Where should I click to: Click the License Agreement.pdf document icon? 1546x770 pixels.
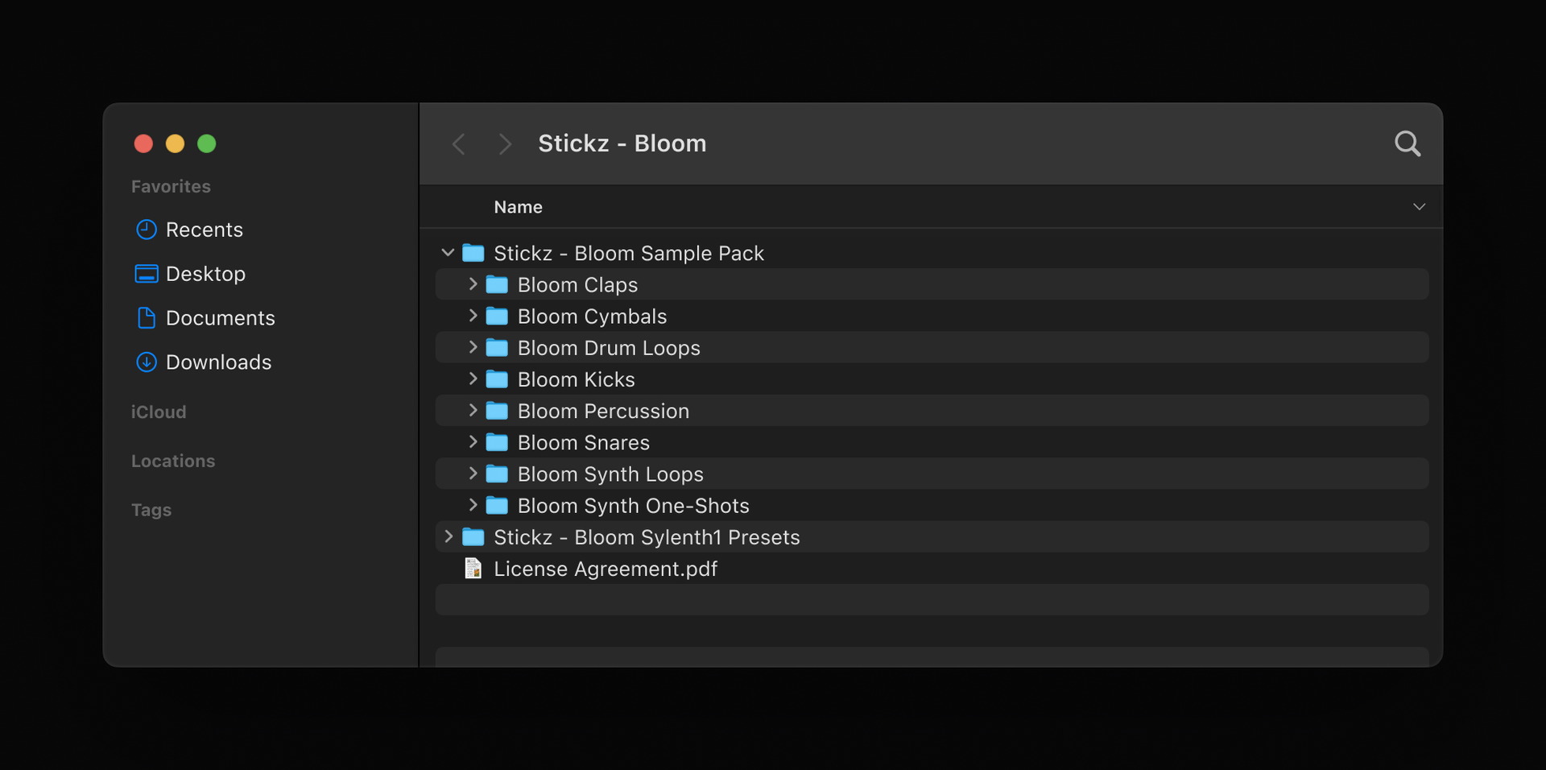(x=473, y=568)
